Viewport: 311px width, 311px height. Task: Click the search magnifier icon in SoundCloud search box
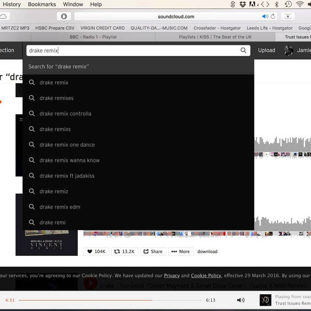(243, 51)
